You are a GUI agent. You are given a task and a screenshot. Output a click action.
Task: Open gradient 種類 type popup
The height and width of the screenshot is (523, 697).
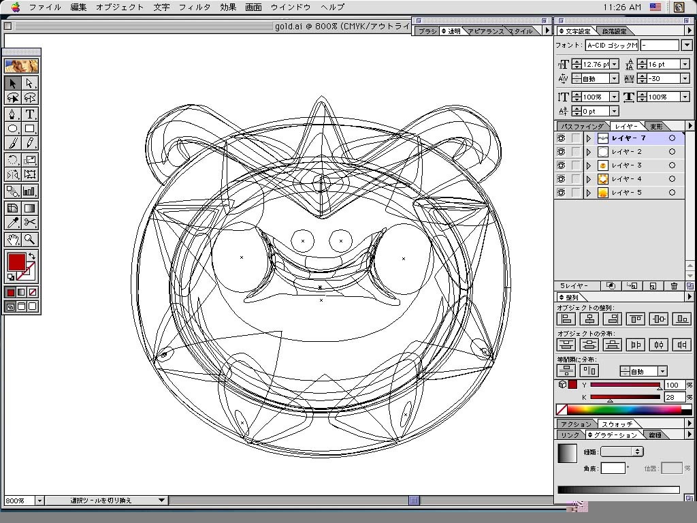621,451
